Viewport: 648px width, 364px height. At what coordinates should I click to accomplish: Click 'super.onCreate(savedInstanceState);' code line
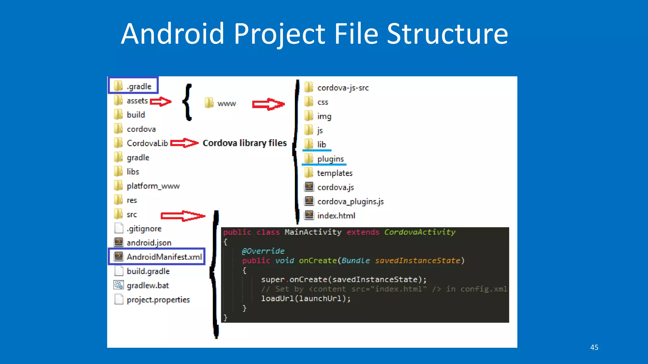tap(344, 280)
